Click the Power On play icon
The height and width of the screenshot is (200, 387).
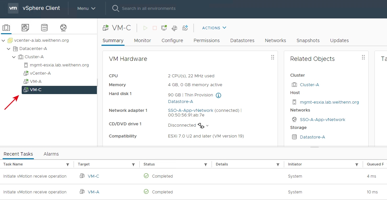point(146,28)
